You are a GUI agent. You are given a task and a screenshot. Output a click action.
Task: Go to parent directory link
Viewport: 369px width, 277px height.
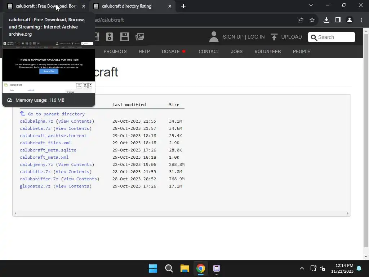pos(56,114)
